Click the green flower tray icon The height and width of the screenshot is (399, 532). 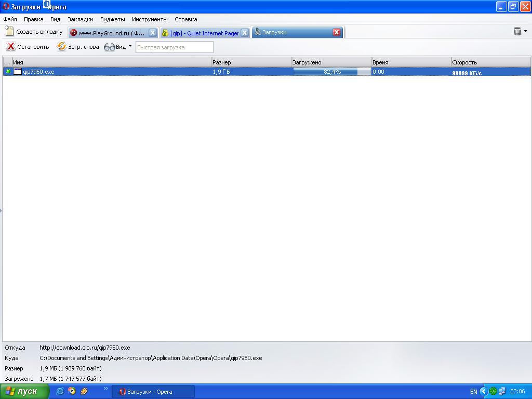coord(493,391)
